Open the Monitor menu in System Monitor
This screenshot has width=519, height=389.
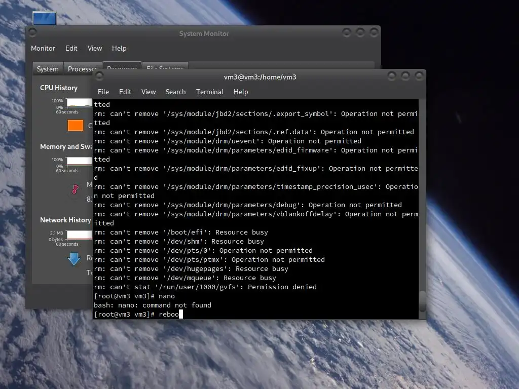(x=43, y=48)
